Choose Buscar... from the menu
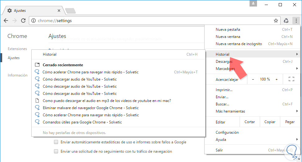 pyautogui.click(x=252, y=104)
